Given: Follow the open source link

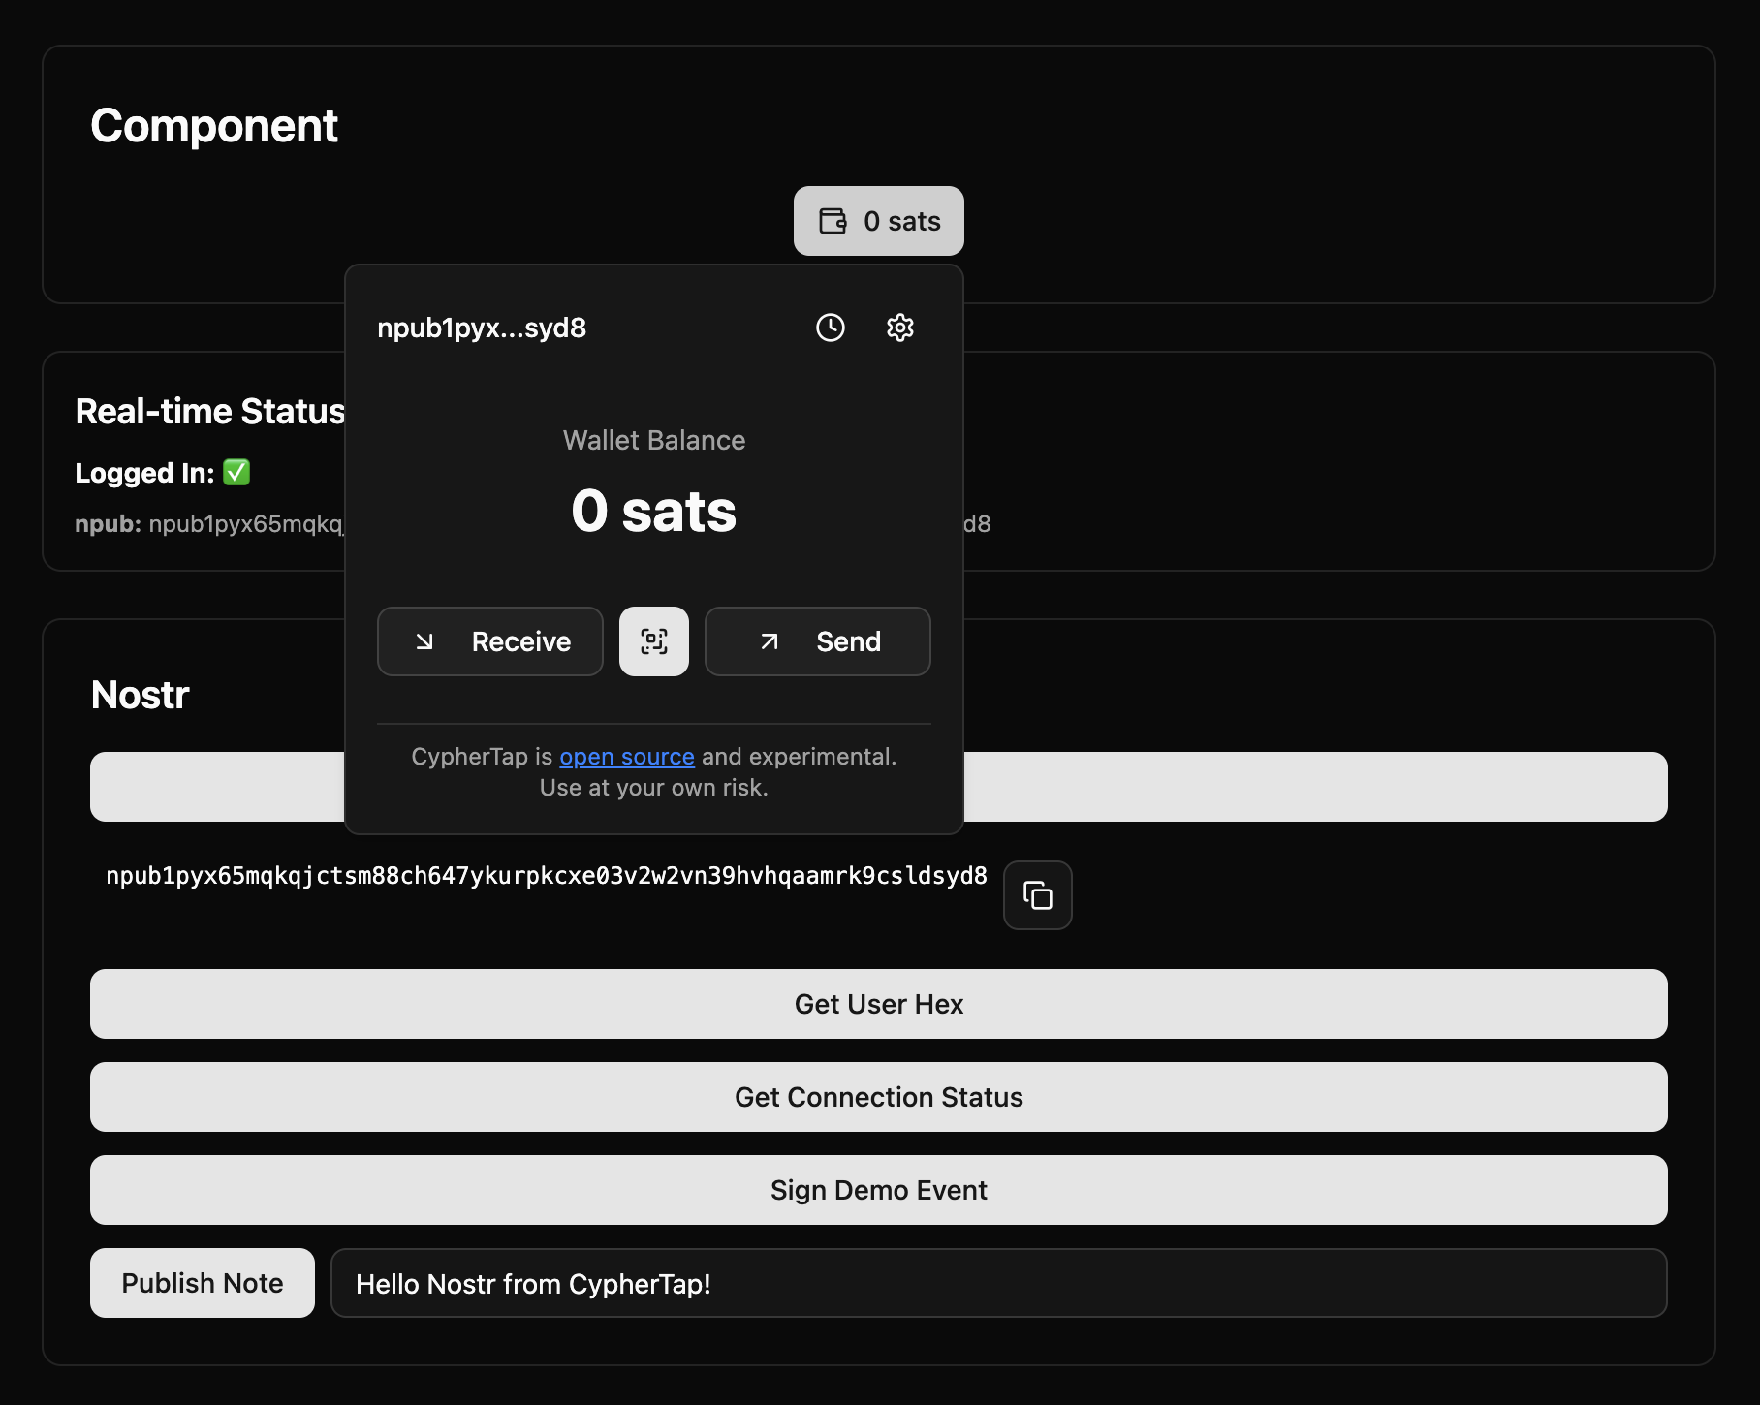Looking at the screenshot, I should 626,757.
